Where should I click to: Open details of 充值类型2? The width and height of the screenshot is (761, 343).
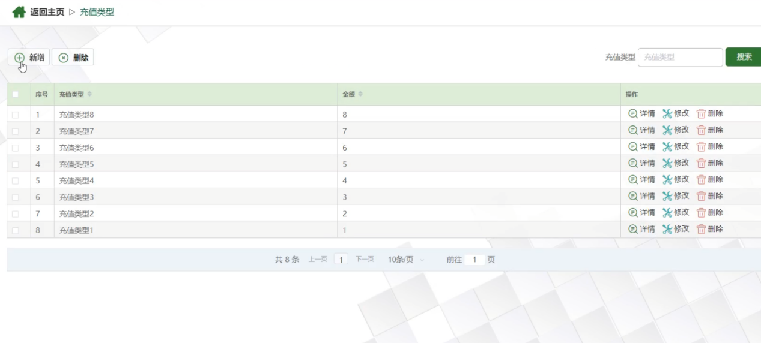(x=641, y=212)
